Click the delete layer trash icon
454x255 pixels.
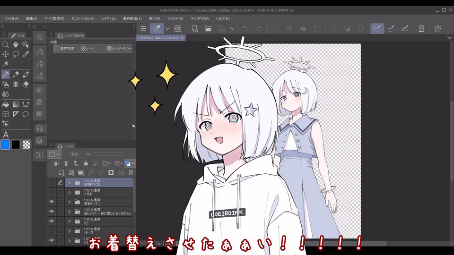[131, 173]
